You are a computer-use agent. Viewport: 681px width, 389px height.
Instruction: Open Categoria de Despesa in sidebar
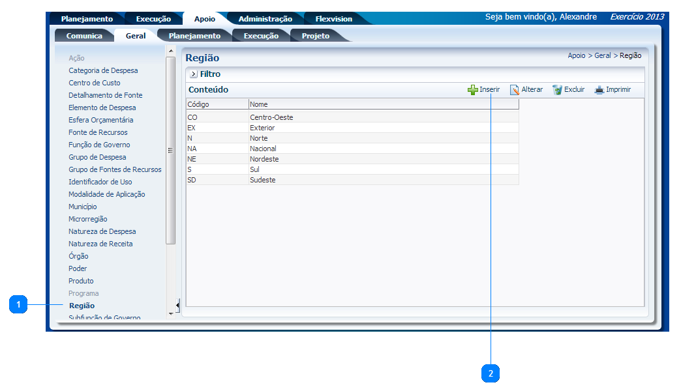click(103, 70)
